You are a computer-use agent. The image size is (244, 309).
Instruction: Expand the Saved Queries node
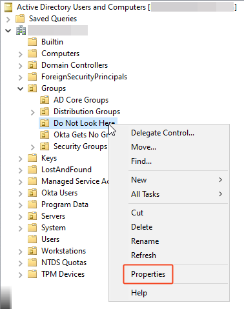coord(8,19)
